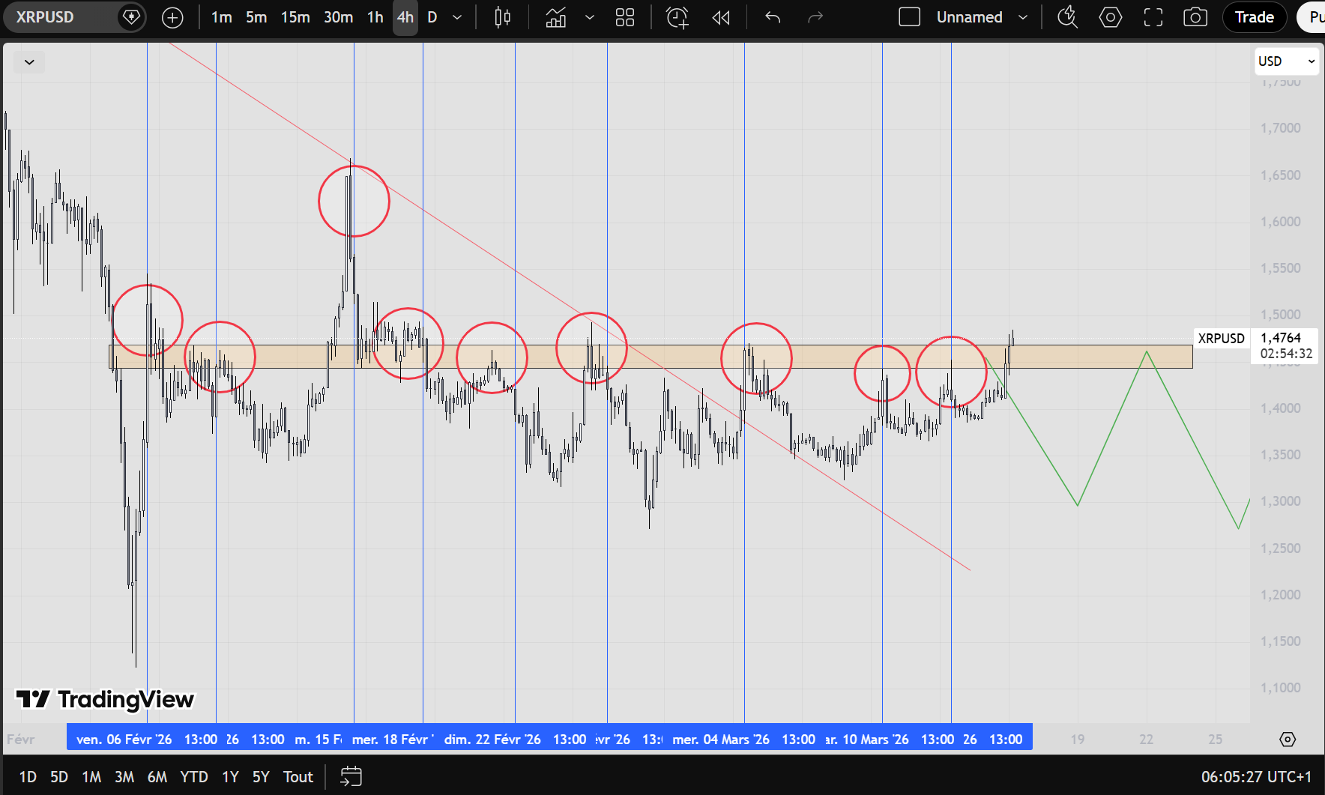1325x795 pixels.
Task: Collapse the chart legend chevron
Action: coord(29,62)
